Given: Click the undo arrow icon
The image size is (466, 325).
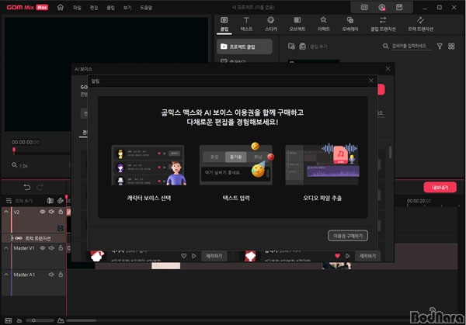Looking at the screenshot, I should [27, 187].
